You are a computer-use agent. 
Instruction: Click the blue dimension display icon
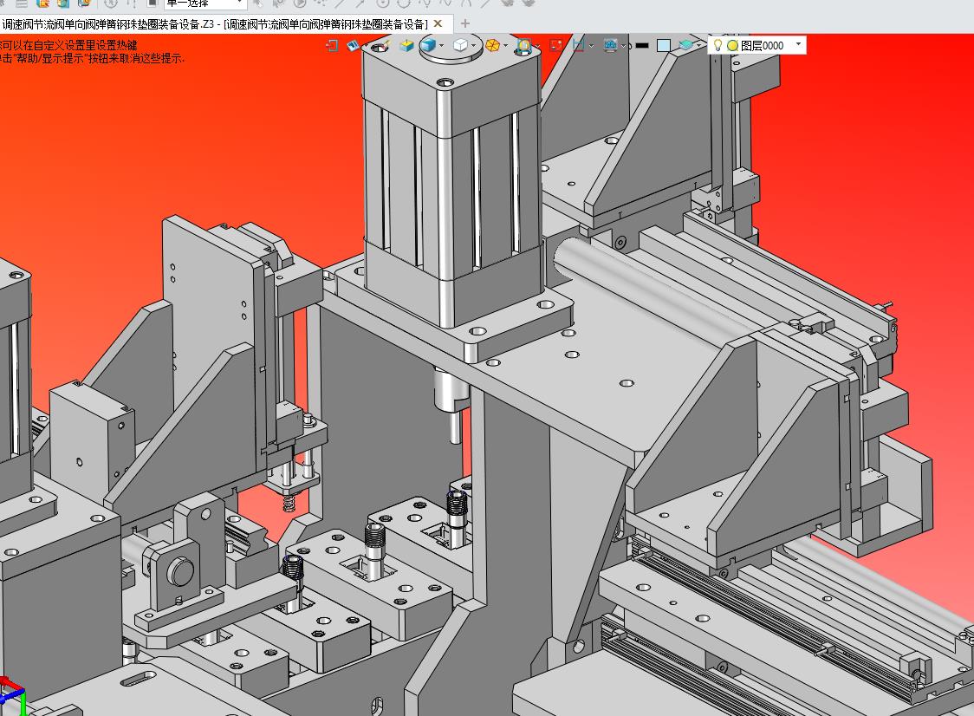pos(579,45)
